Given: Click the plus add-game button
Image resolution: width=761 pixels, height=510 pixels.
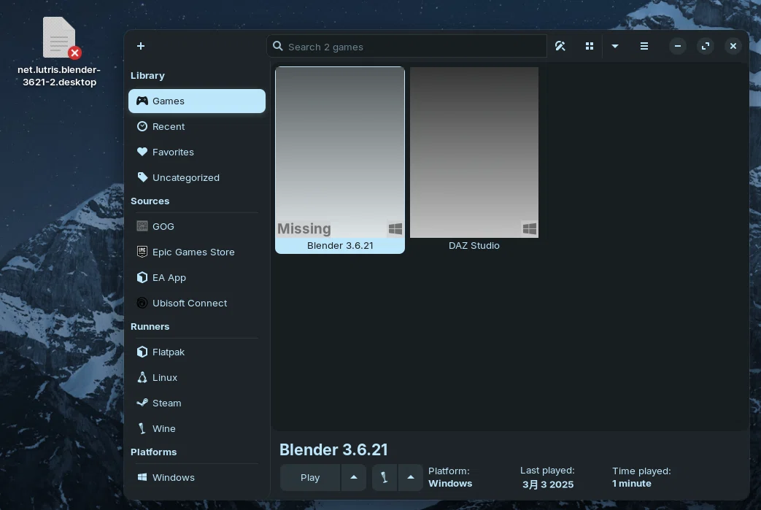Looking at the screenshot, I should 141,46.
